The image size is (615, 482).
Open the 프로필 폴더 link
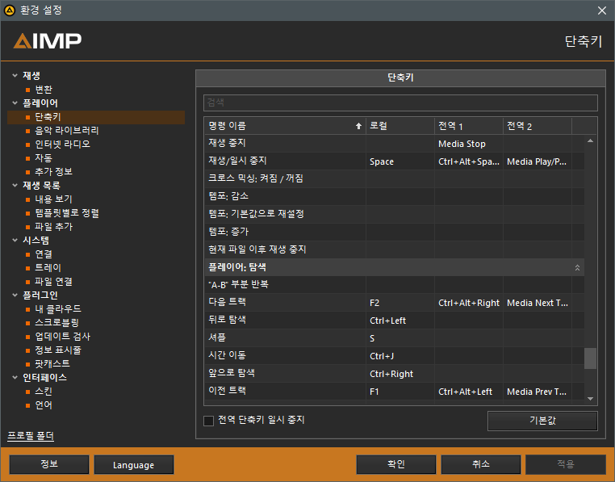pos(31,436)
